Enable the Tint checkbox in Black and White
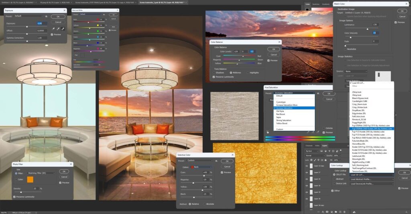Image resolution: width=411 pixels, height=214 pixels. click(74, 55)
